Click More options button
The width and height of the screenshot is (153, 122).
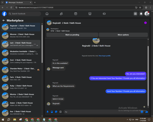click(x=123, y=35)
